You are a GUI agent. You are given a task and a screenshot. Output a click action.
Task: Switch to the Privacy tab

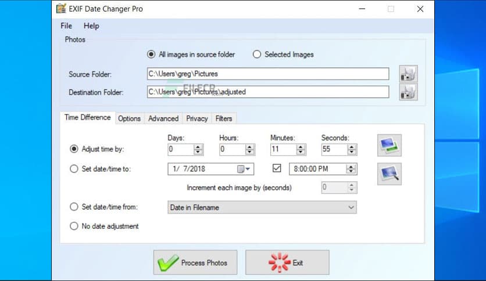197,118
